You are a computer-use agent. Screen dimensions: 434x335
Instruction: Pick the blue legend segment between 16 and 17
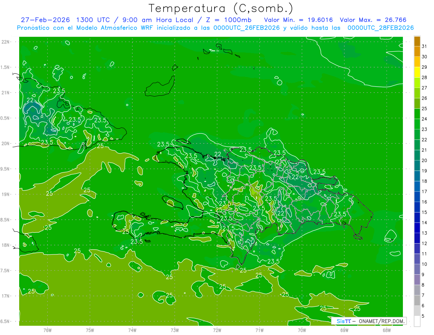pyautogui.click(x=417, y=197)
